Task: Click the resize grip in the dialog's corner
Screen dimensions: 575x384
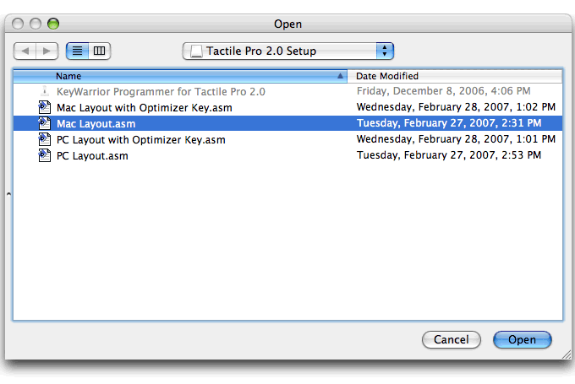Action: 567,354
